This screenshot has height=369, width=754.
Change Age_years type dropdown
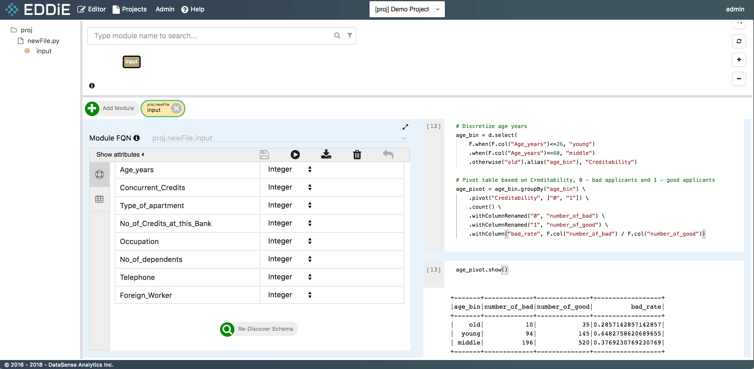[289, 170]
